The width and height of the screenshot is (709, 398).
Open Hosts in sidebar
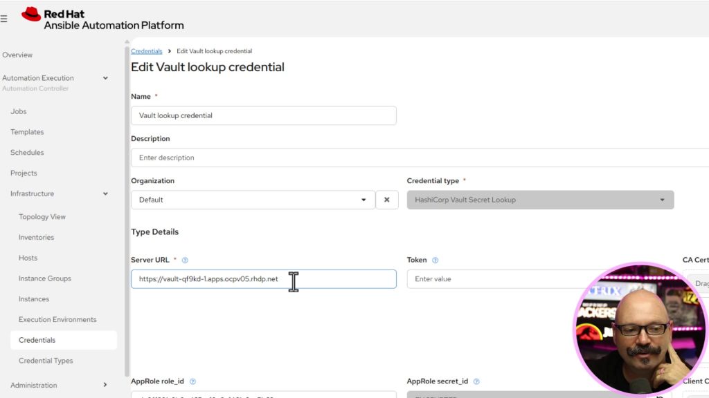[x=28, y=258]
